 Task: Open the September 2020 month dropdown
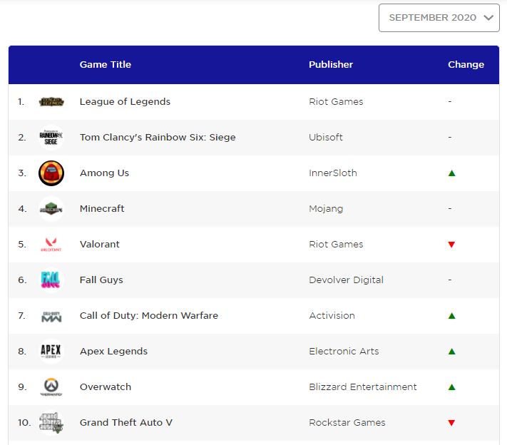click(x=439, y=18)
